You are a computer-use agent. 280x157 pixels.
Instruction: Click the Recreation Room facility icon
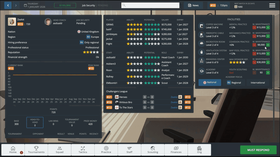(x=201, y=43)
